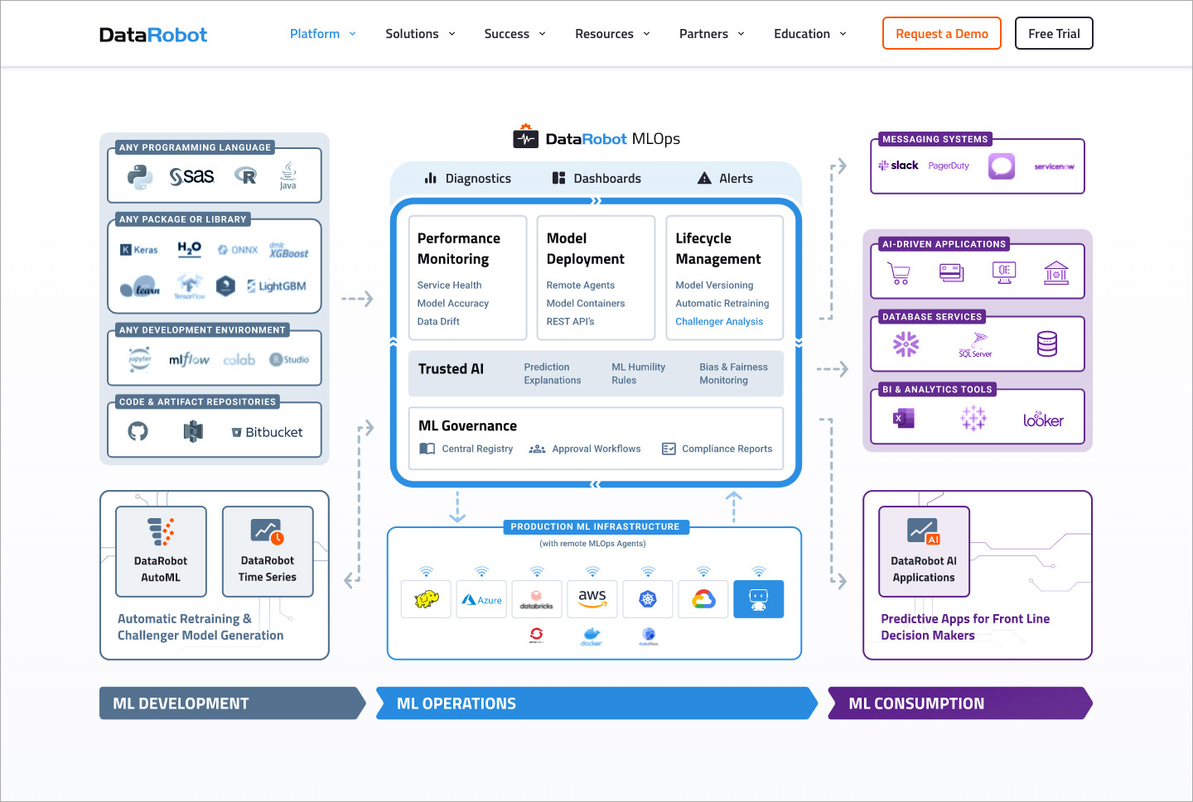Click the Dashboards icon
The height and width of the screenshot is (802, 1193).
(558, 178)
